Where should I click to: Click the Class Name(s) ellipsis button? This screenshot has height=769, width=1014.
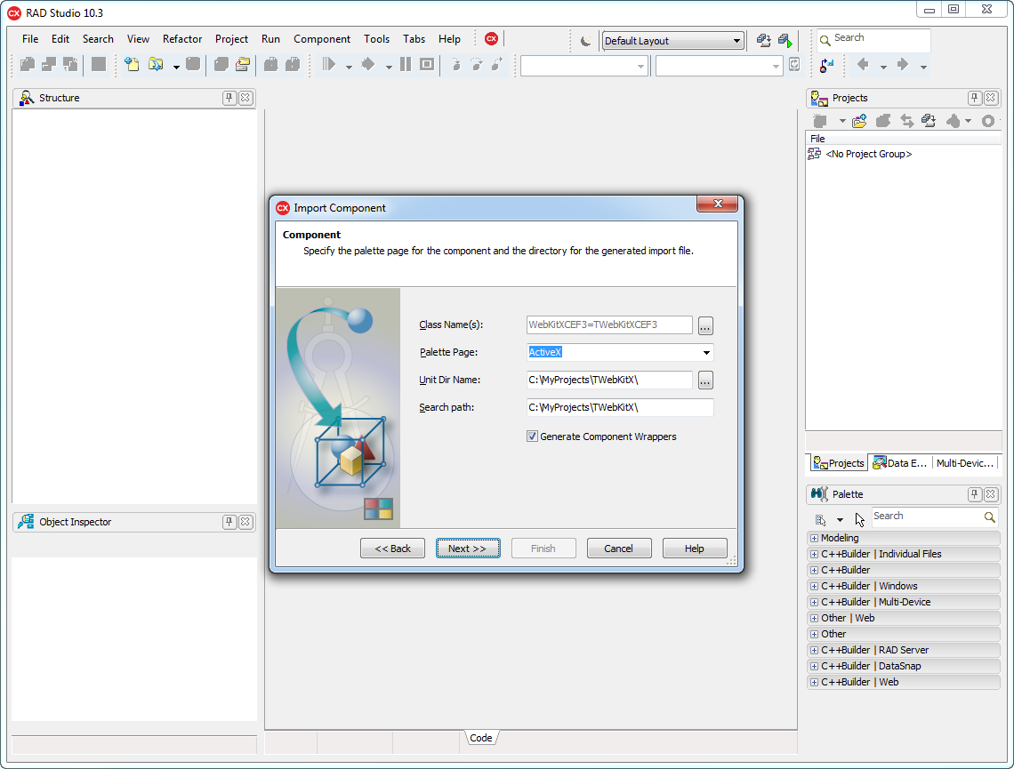(x=705, y=325)
